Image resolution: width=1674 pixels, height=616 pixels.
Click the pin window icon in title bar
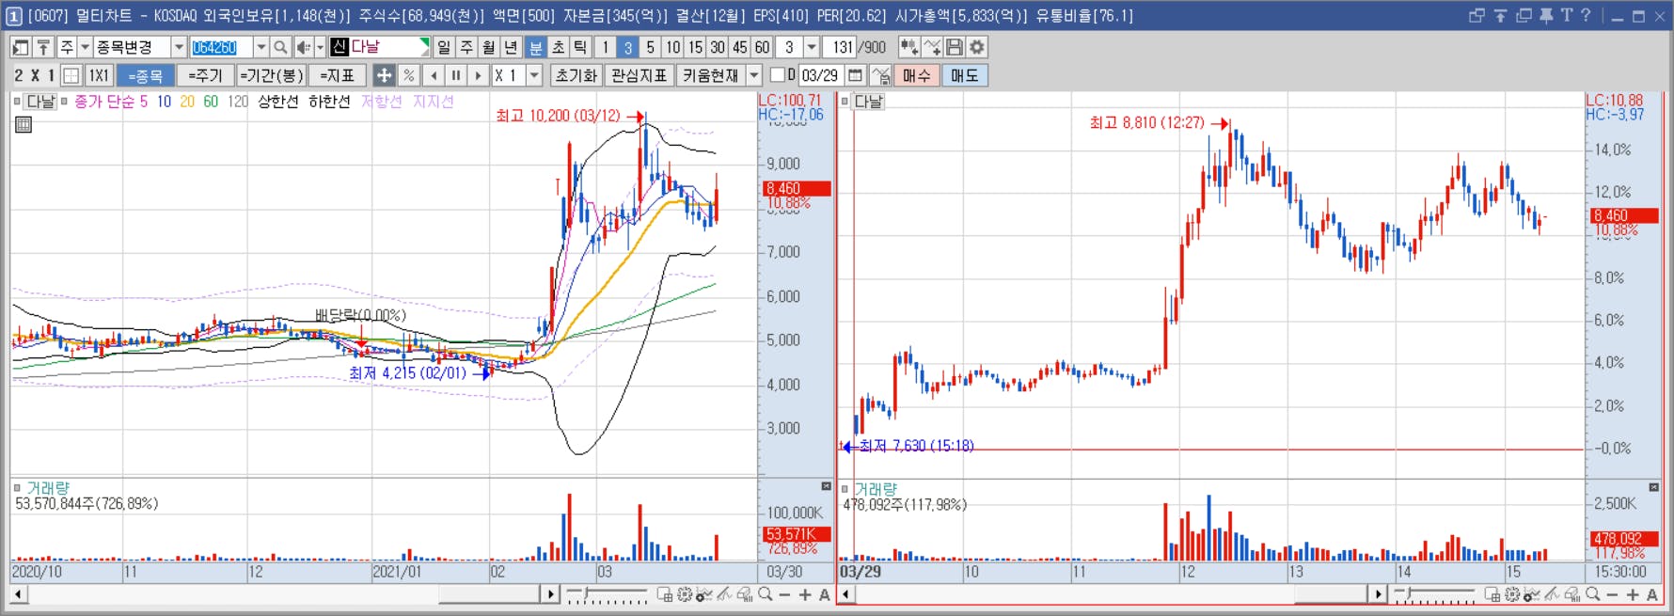tap(1545, 15)
